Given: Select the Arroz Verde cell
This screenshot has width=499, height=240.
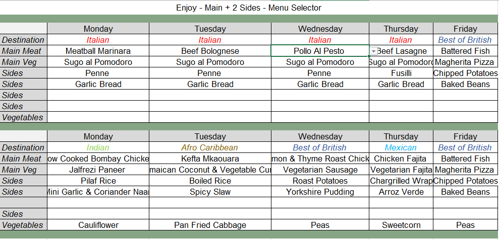Looking at the screenshot, I should tap(401, 192).
